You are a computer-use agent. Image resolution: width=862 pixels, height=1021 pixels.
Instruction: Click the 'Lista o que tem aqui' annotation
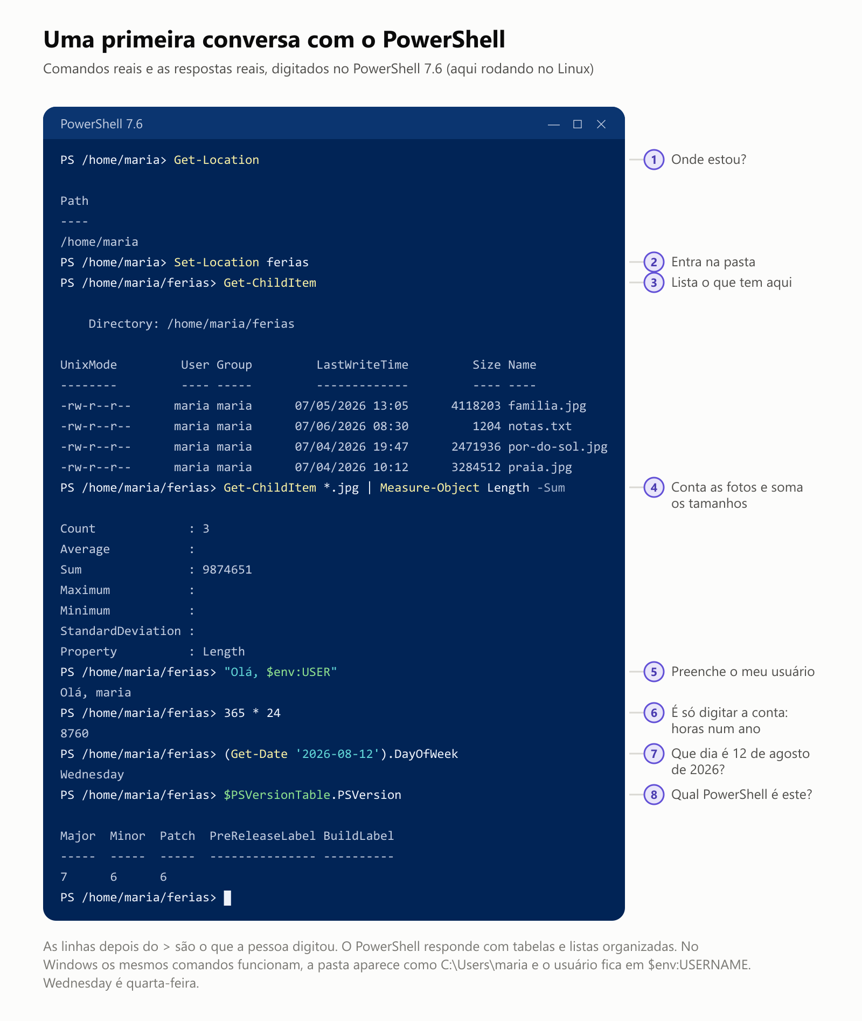tap(732, 282)
